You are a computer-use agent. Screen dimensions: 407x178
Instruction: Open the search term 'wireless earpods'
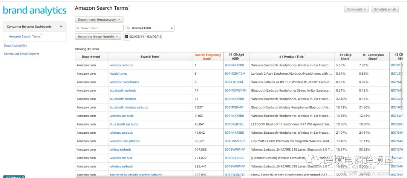(x=121, y=133)
